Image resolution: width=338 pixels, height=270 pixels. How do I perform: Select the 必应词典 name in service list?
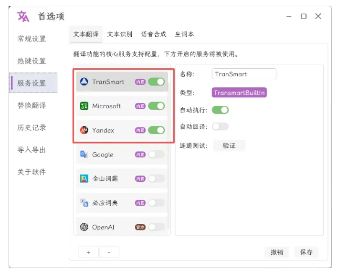tap(105, 203)
